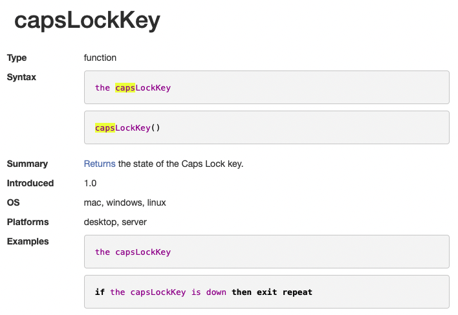The height and width of the screenshot is (315, 458).
Task: Click the Examples field label
Action: (x=28, y=241)
